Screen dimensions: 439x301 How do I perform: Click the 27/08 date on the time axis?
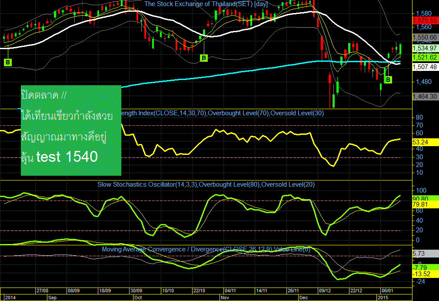pos(42,291)
